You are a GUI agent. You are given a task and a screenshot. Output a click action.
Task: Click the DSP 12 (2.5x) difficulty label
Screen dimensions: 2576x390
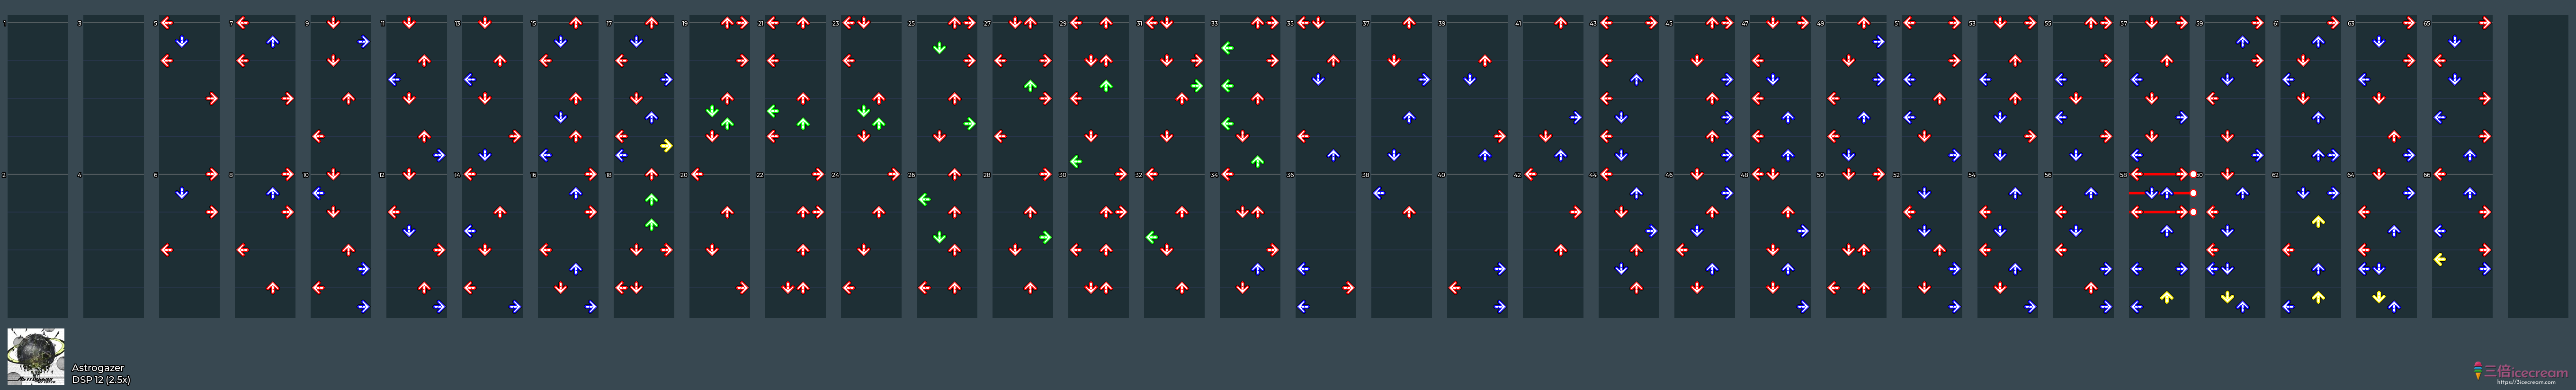(101, 380)
